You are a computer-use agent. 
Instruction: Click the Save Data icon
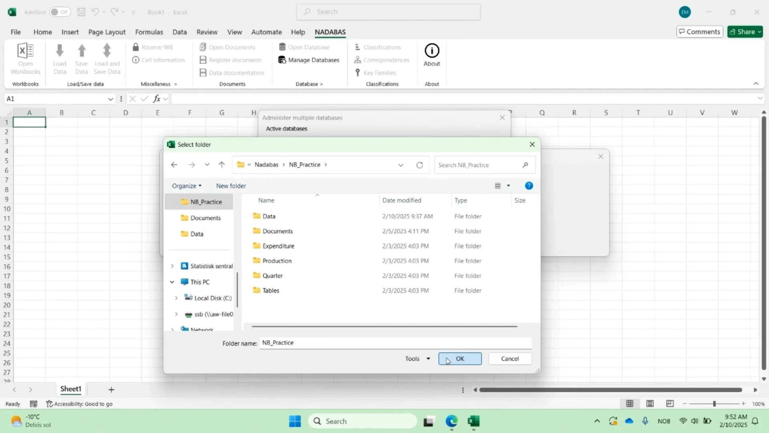click(x=81, y=58)
